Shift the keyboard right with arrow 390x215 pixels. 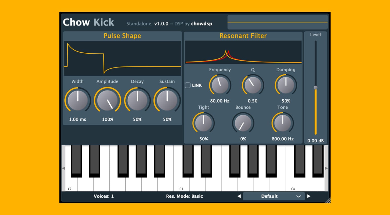point(326,168)
